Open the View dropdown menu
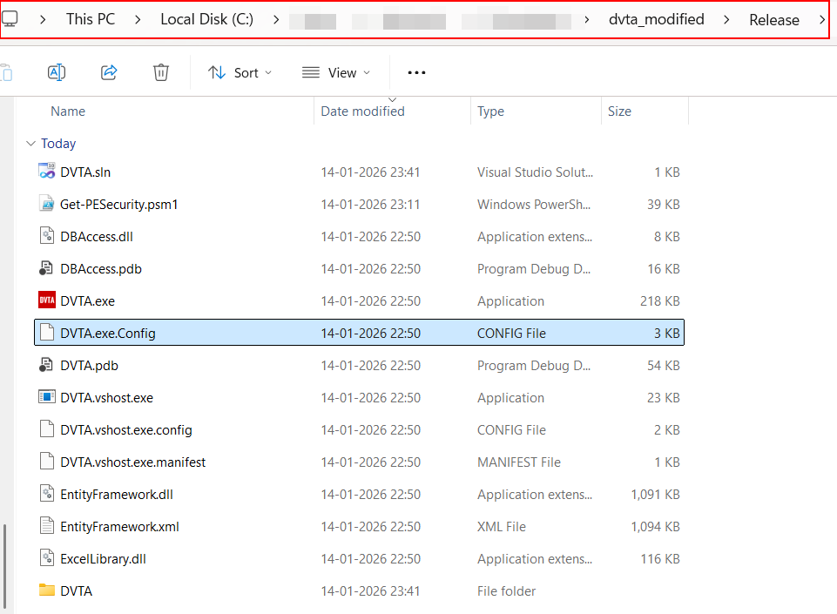 336,72
